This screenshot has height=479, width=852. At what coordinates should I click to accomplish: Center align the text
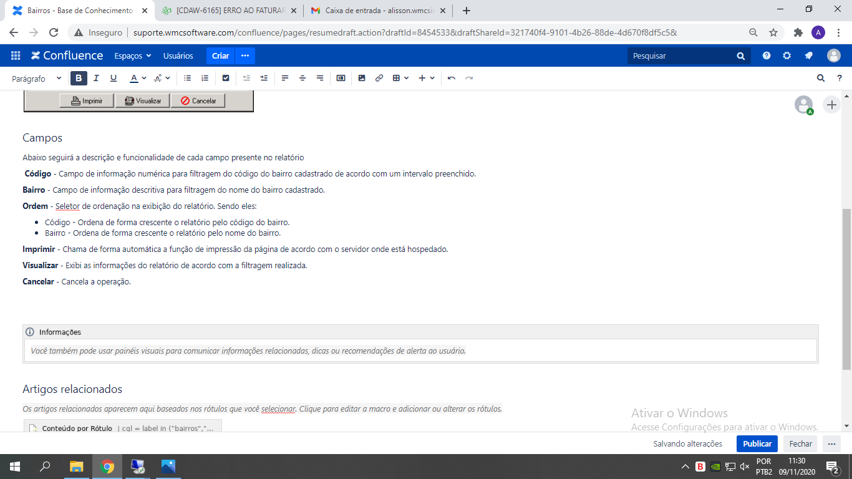click(303, 78)
